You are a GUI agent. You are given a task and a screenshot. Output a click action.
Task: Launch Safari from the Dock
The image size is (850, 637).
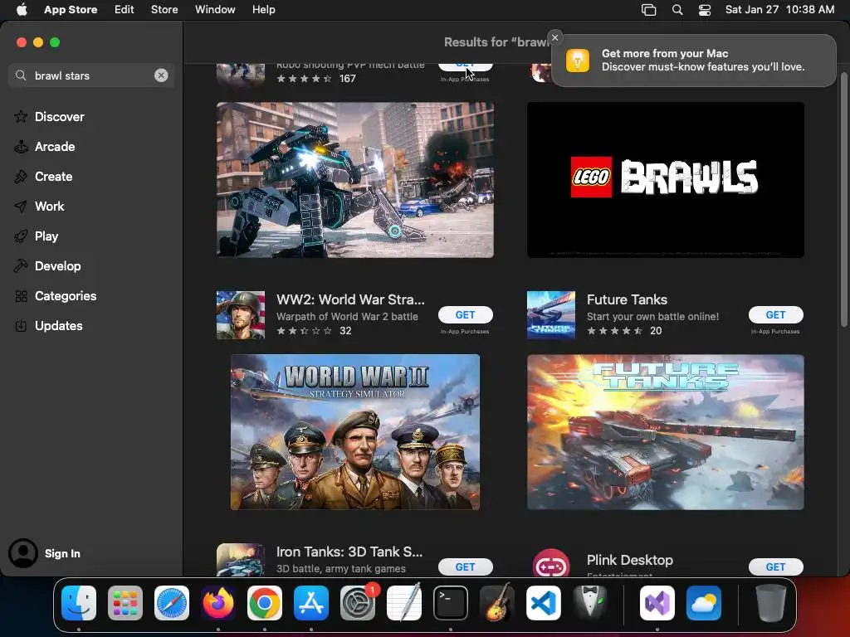(x=172, y=603)
